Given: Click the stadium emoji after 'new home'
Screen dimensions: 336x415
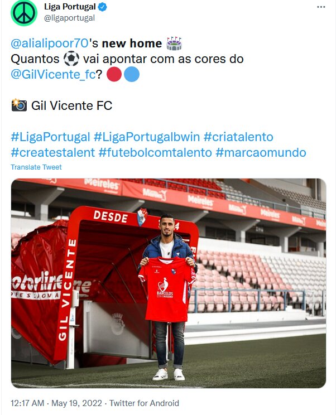Looking at the screenshot, I should pyautogui.click(x=174, y=44).
